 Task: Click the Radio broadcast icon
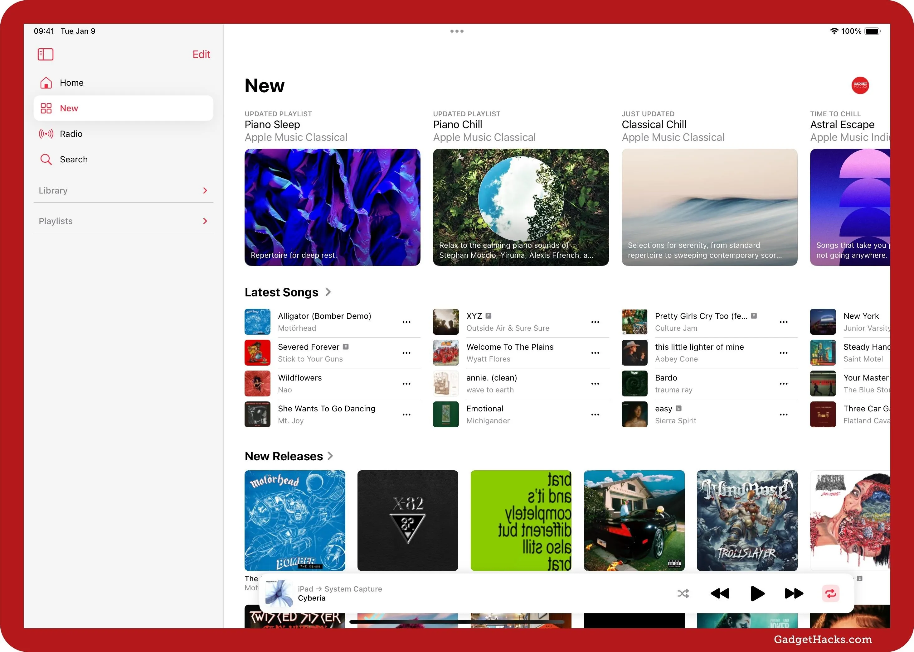(46, 134)
